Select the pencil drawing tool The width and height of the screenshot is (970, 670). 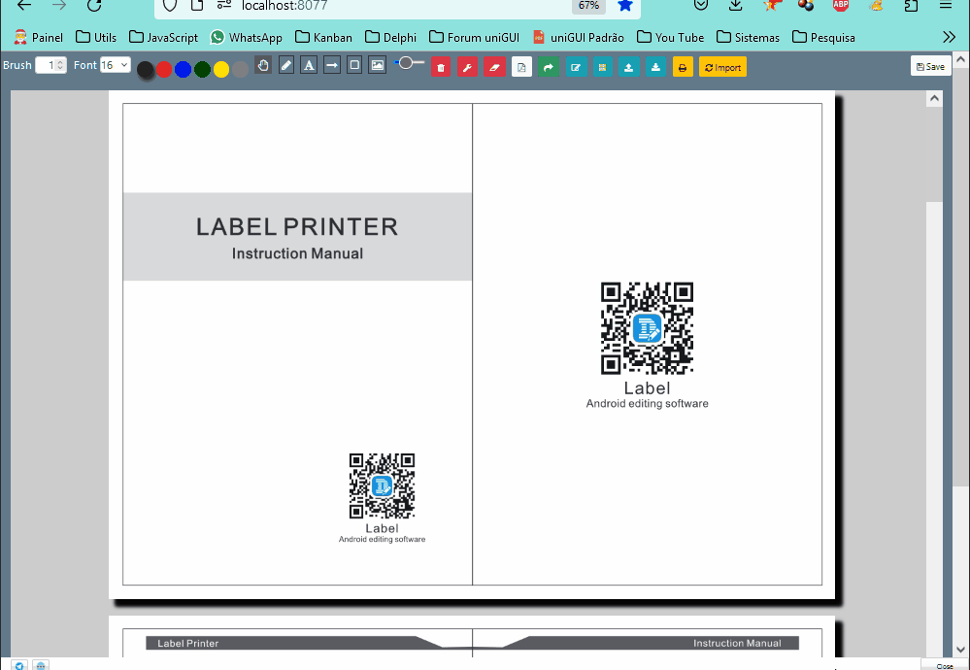click(285, 65)
